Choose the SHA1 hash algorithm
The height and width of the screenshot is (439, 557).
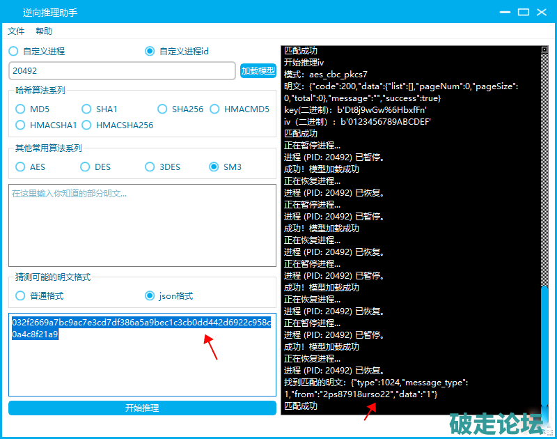pyautogui.click(x=86, y=109)
